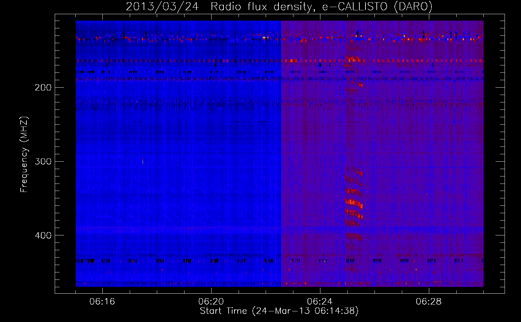
Task: Click the 06:20 time axis label
Action: point(211,302)
